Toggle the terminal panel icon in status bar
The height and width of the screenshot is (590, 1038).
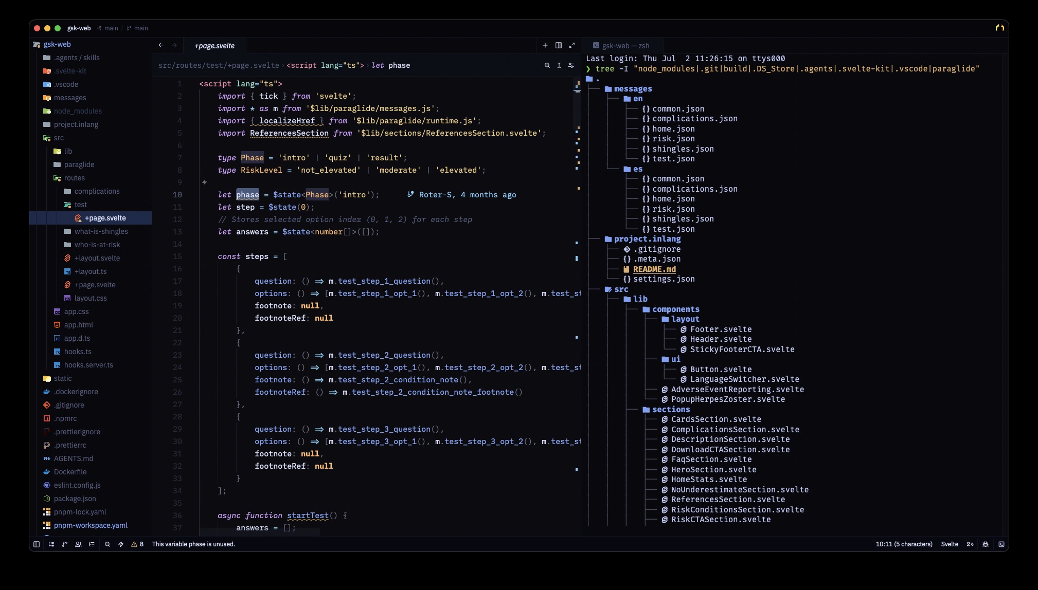click(x=1001, y=544)
